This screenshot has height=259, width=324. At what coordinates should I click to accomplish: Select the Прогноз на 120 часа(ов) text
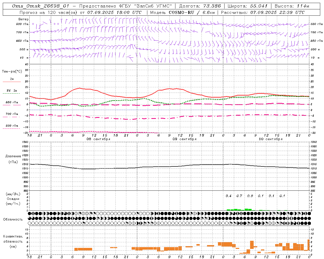click(x=49, y=12)
